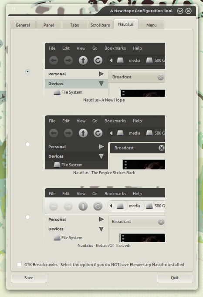
Task: Click 'Nautilus - Return Of The Jedi' caption
Action: click(x=104, y=246)
